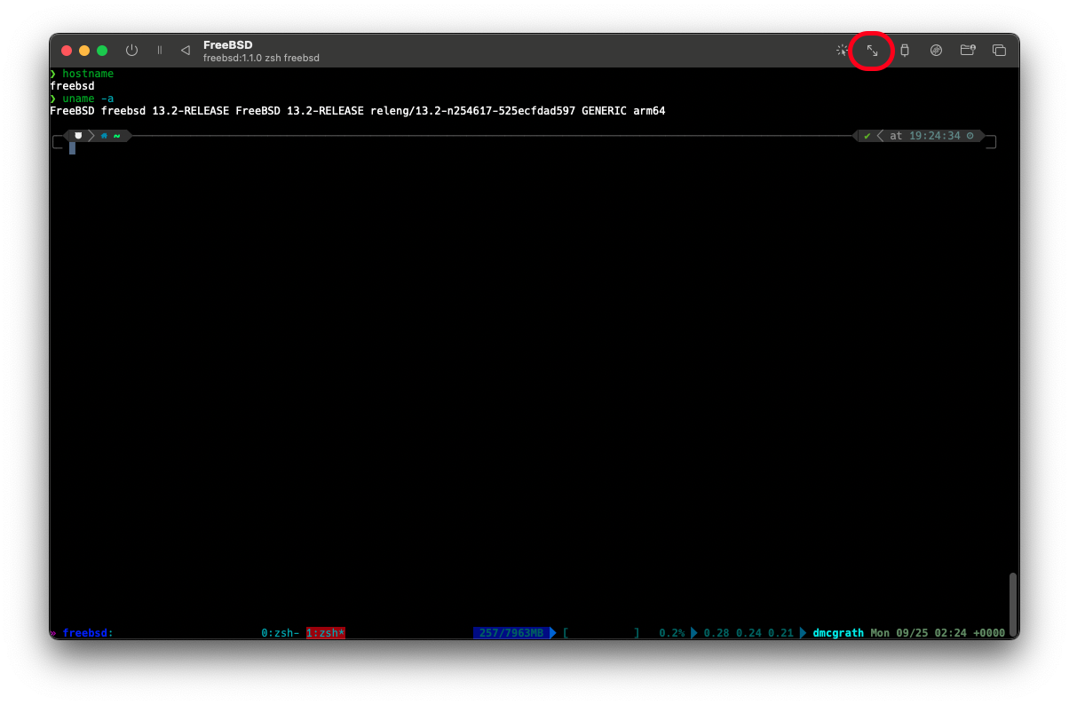
Task: Click the green checkmark status in prompt
Action: click(x=867, y=136)
